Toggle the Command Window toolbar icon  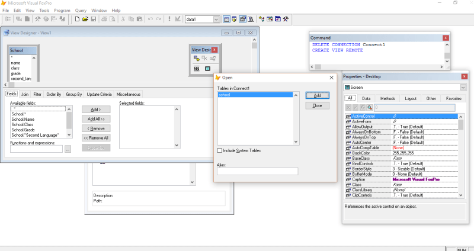[226, 19]
